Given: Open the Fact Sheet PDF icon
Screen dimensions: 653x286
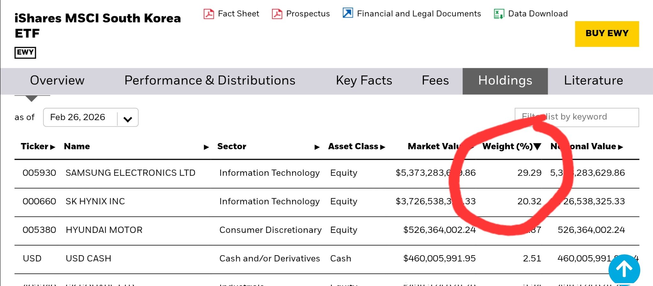Looking at the screenshot, I should tap(209, 14).
